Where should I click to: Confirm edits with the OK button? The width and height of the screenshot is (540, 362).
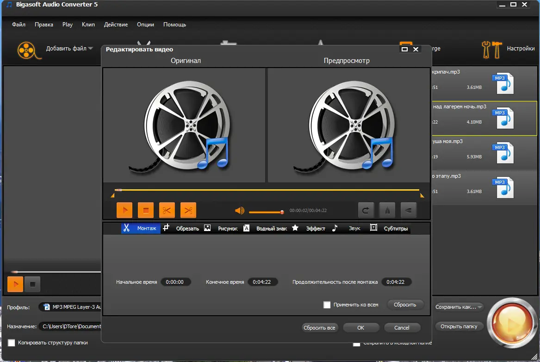[x=360, y=328]
